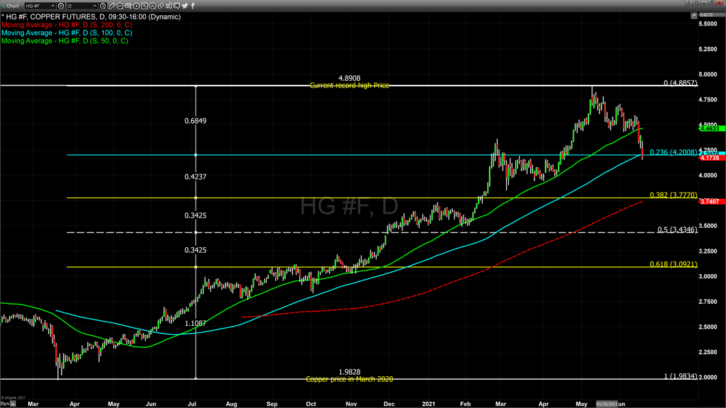Click the 1.1087 measurement label
The height and width of the screenshot is (408, 726).
pos(196,324)
